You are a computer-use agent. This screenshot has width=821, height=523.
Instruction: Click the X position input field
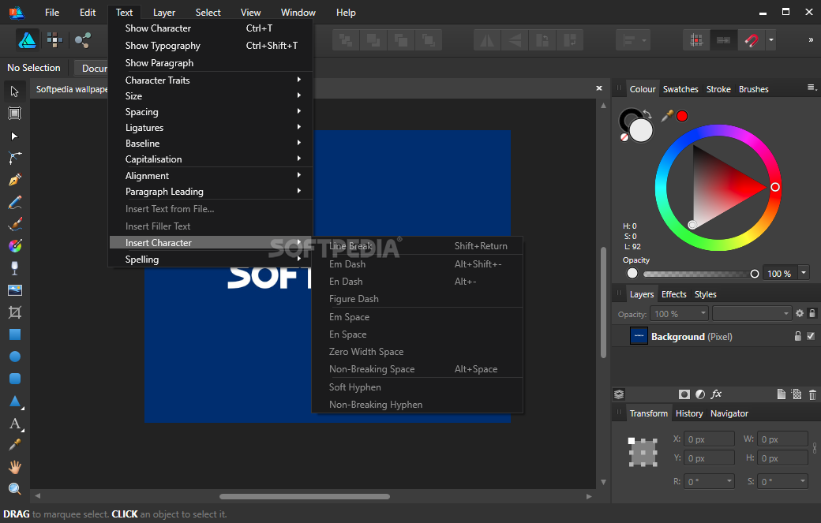click(709, 439)
